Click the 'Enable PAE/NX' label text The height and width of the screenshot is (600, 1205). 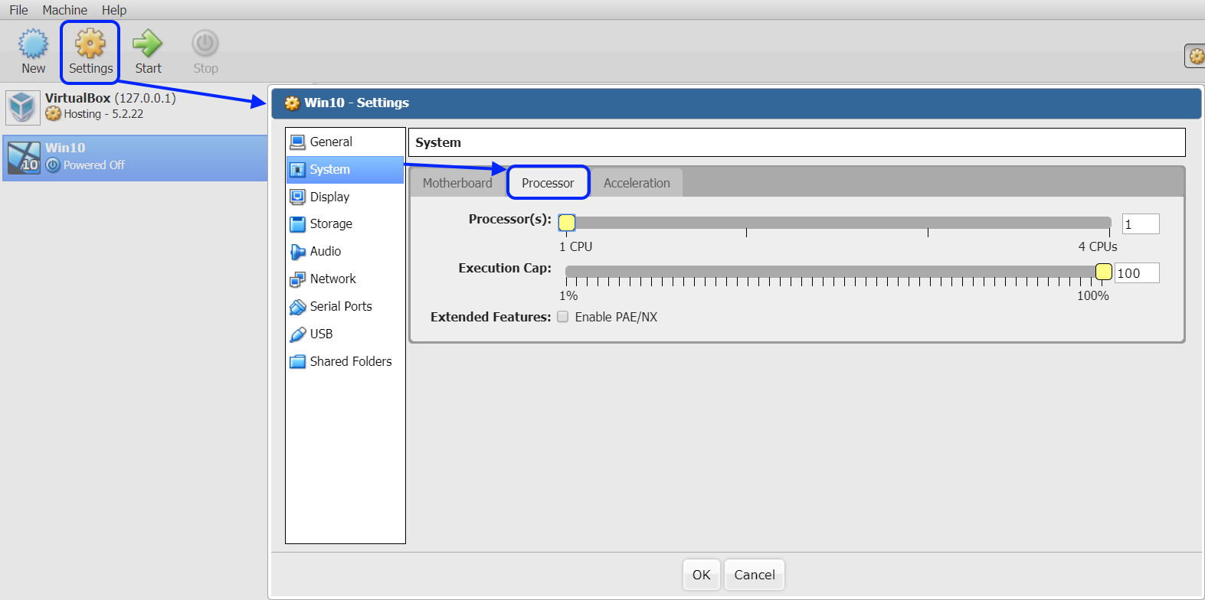click(616, 317)
